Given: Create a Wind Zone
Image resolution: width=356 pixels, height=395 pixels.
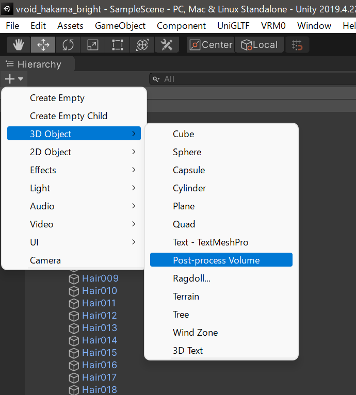Looking at the screenshot, I should (x=221, y=333).
